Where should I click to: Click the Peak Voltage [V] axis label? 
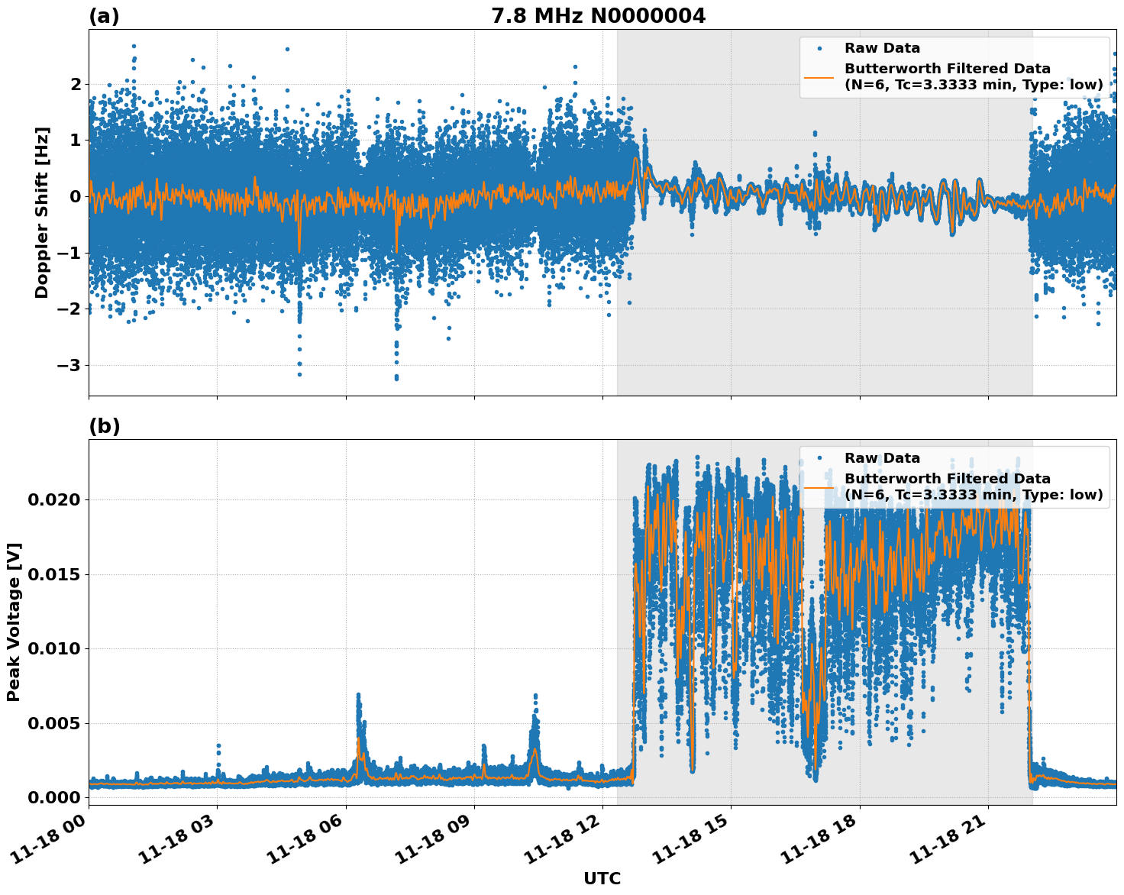point(14,622)
